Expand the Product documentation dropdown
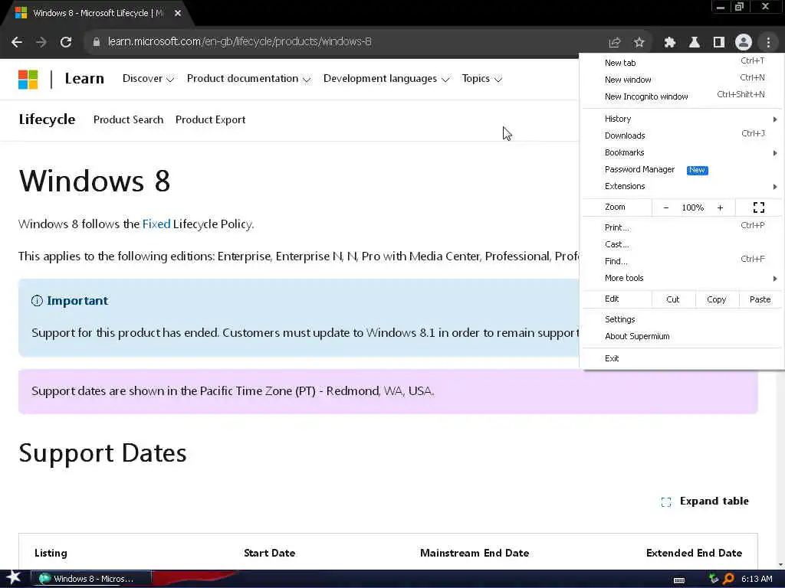 click(249, 79)
